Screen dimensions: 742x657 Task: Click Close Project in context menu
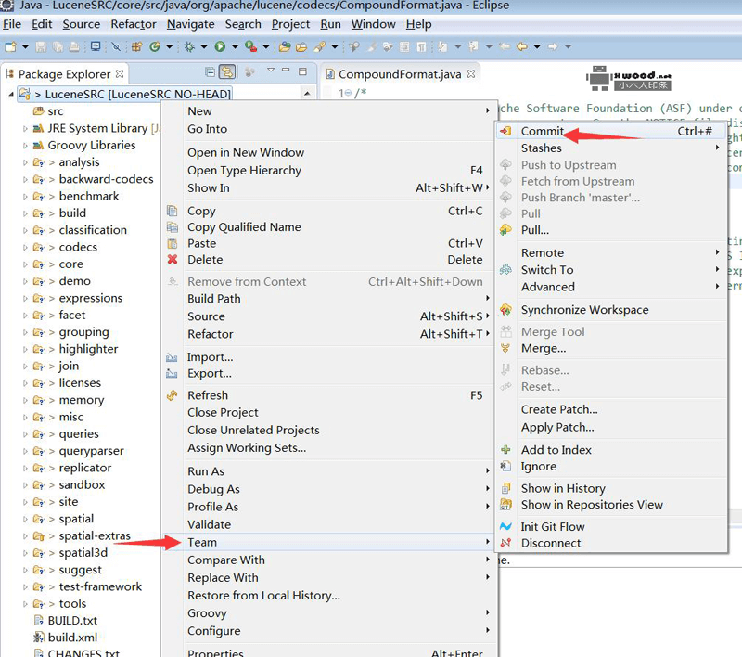click(328, 412)
